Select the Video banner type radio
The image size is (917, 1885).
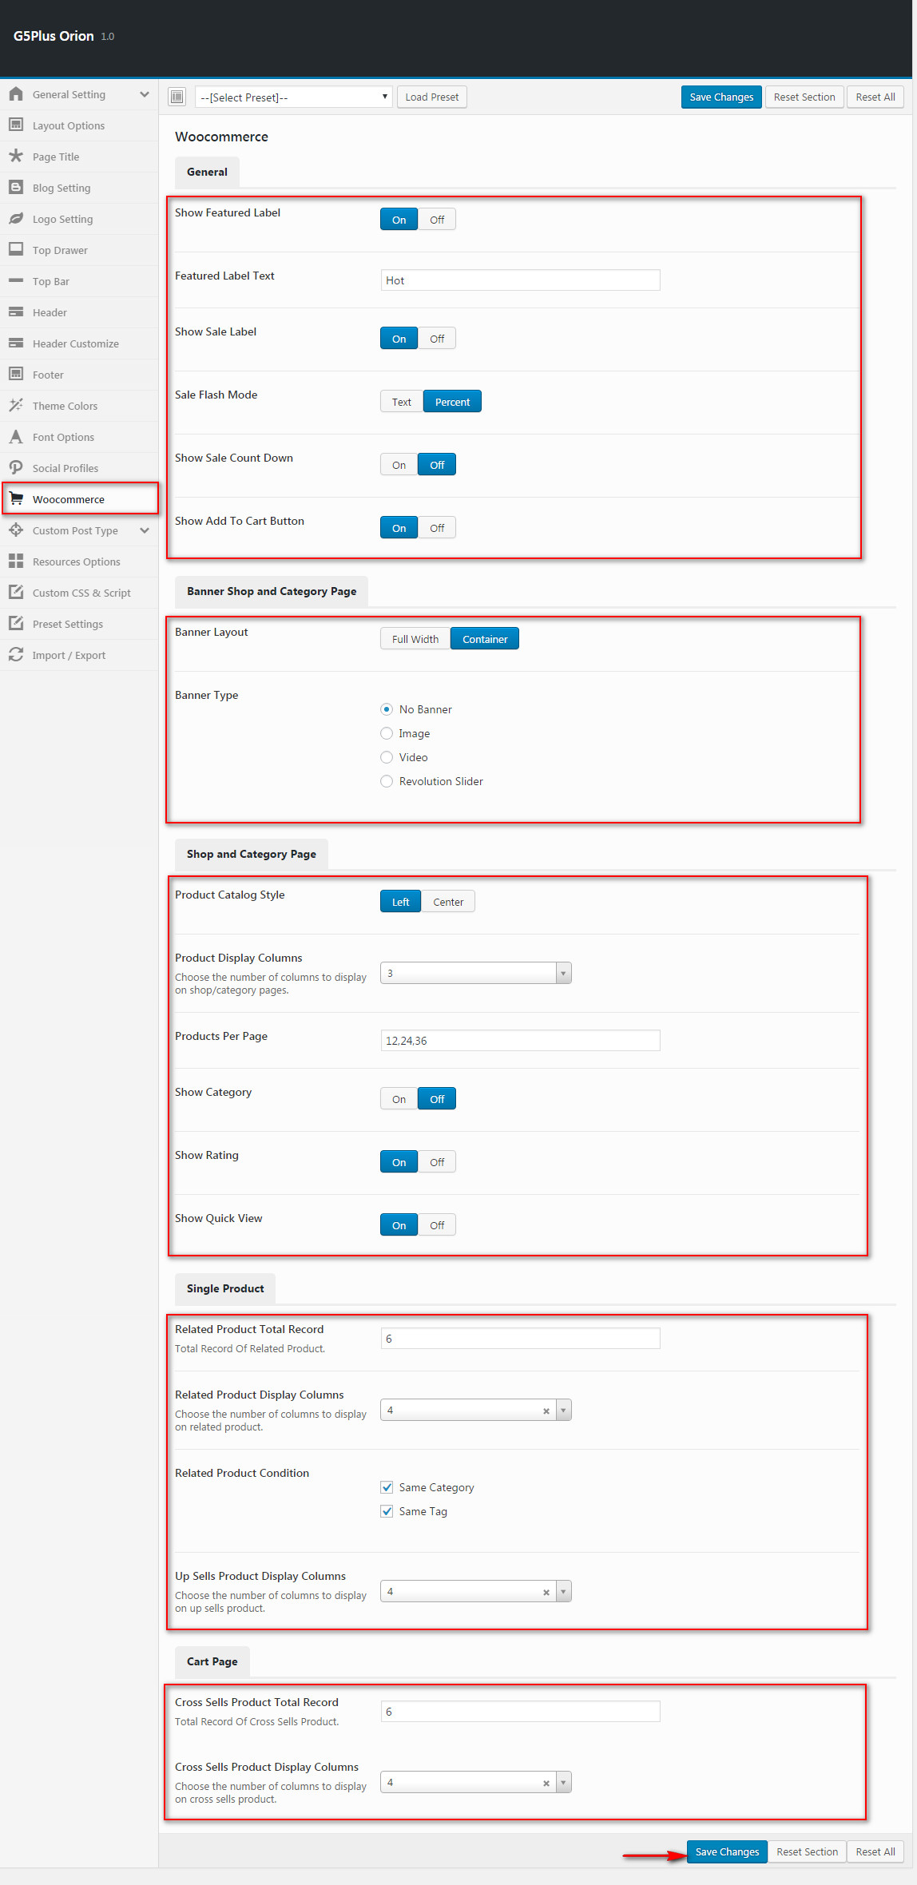coord(387,757)
